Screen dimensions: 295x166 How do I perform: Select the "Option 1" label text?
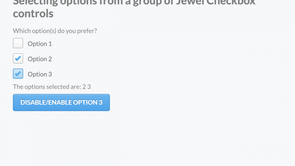click(40, 44)
